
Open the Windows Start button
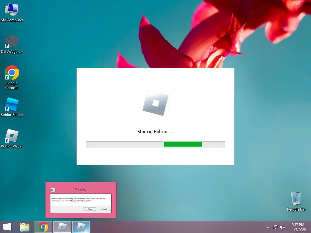coord(7,227)
